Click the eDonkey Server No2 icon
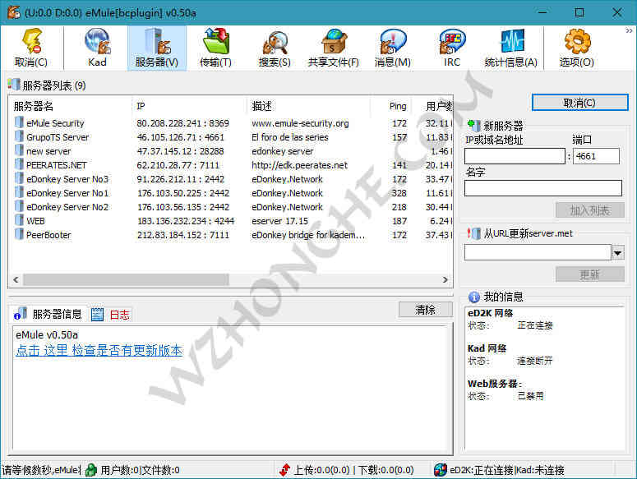The image size is (637, 479). pos(19,206)
